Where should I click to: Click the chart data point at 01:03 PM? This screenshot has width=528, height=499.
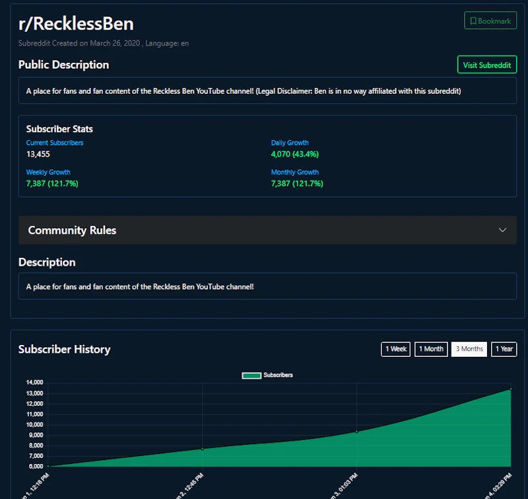(356, 432)
